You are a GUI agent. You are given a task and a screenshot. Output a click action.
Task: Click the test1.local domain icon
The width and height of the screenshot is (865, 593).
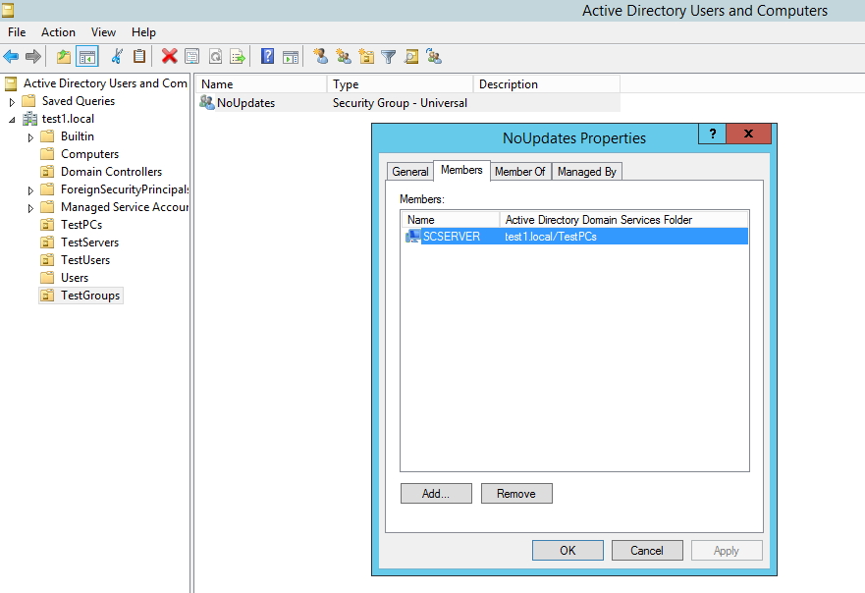[29, 119]
